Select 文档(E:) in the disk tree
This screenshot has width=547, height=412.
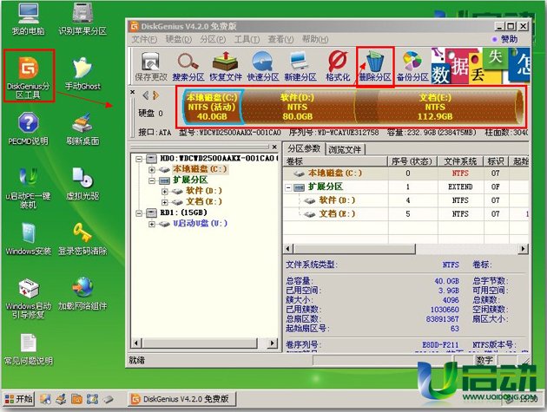point(204,201)
